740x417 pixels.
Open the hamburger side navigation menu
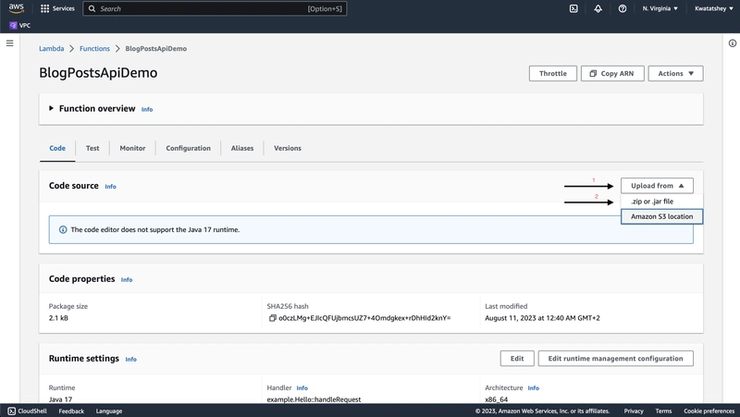coord(9,43)
